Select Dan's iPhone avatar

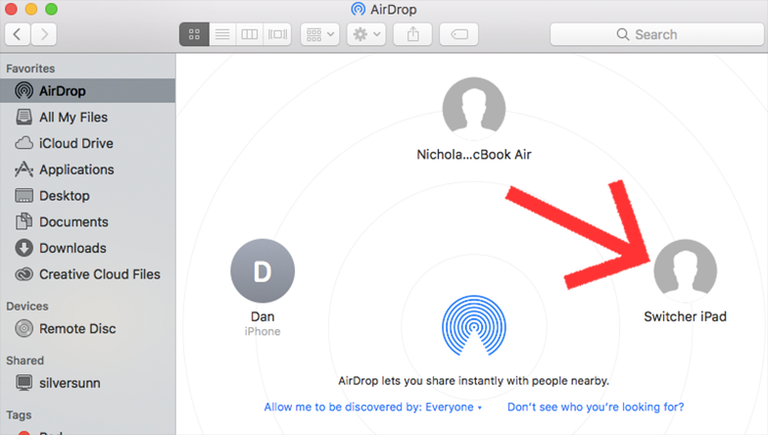pos(262,270)
